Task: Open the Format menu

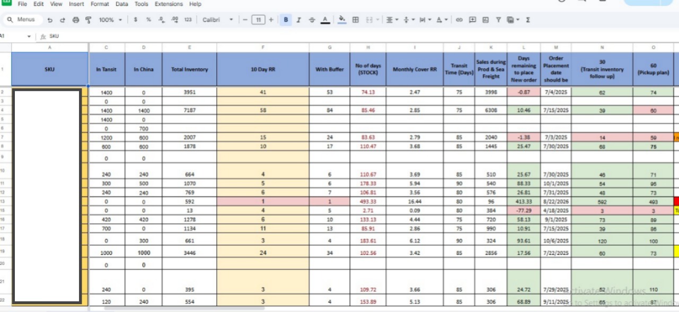Action: click(100, 4)
